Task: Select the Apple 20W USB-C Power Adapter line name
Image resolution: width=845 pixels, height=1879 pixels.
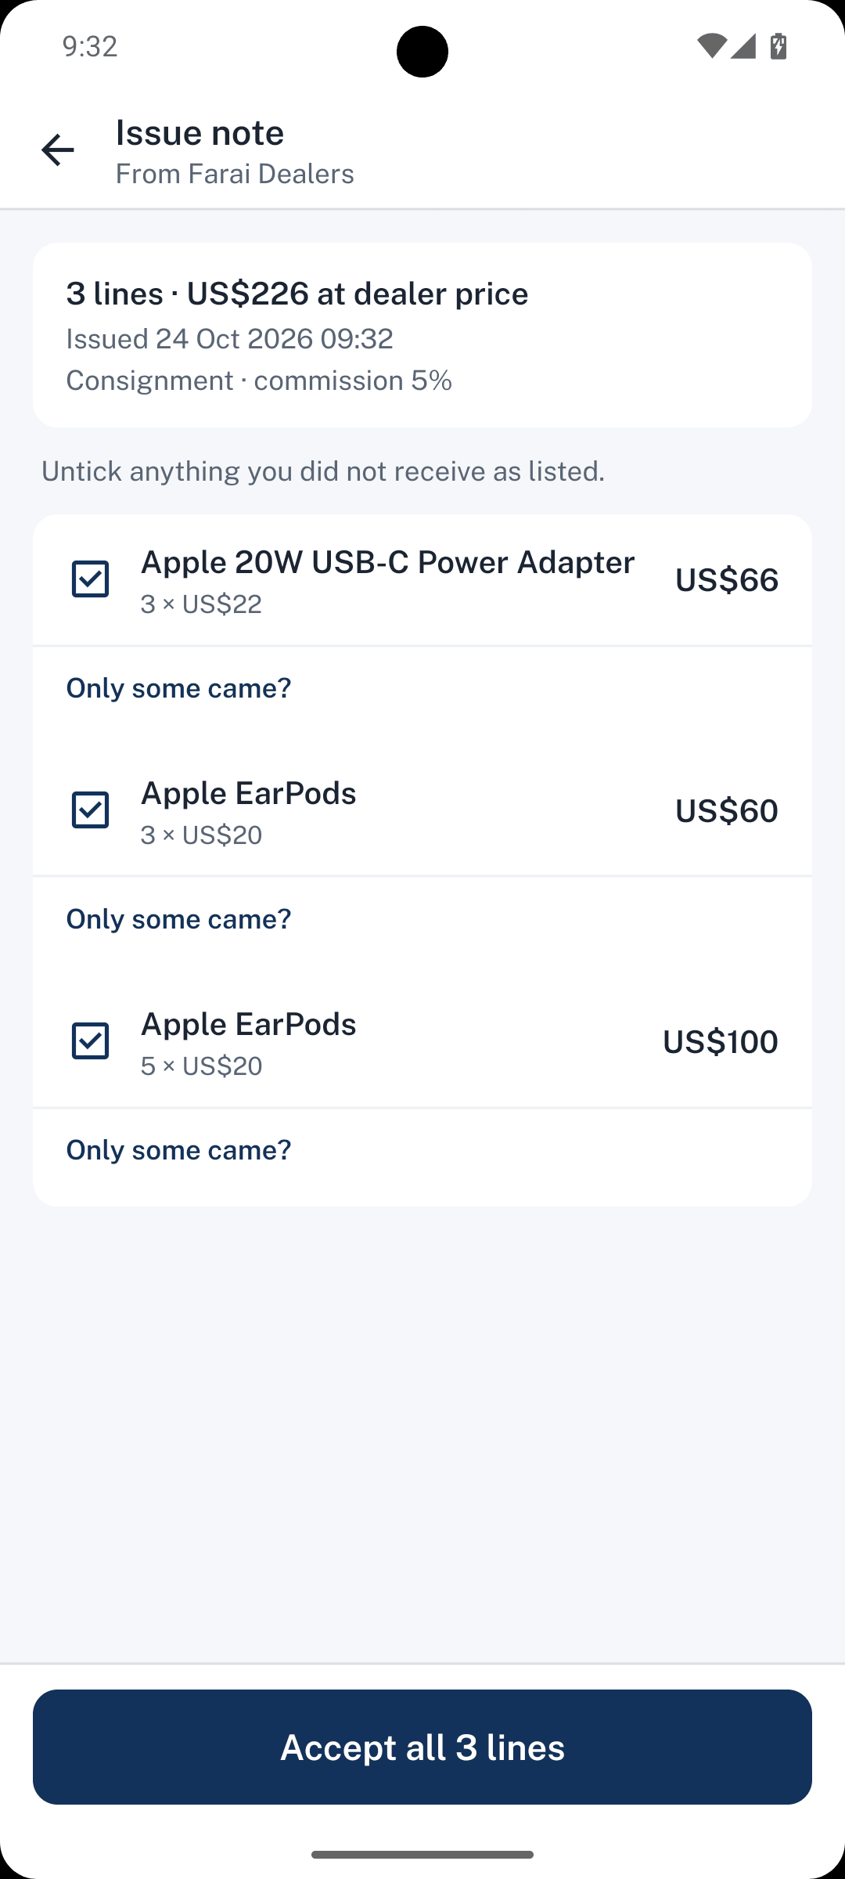Action: (387, 562)
